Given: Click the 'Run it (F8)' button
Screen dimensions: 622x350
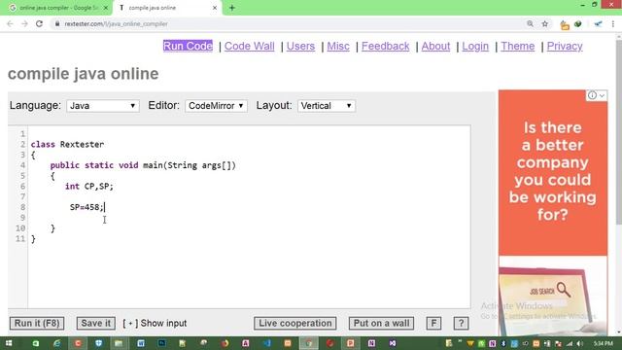Looking at the screenshot, I should pyautogui.click(x=37, y=324).
